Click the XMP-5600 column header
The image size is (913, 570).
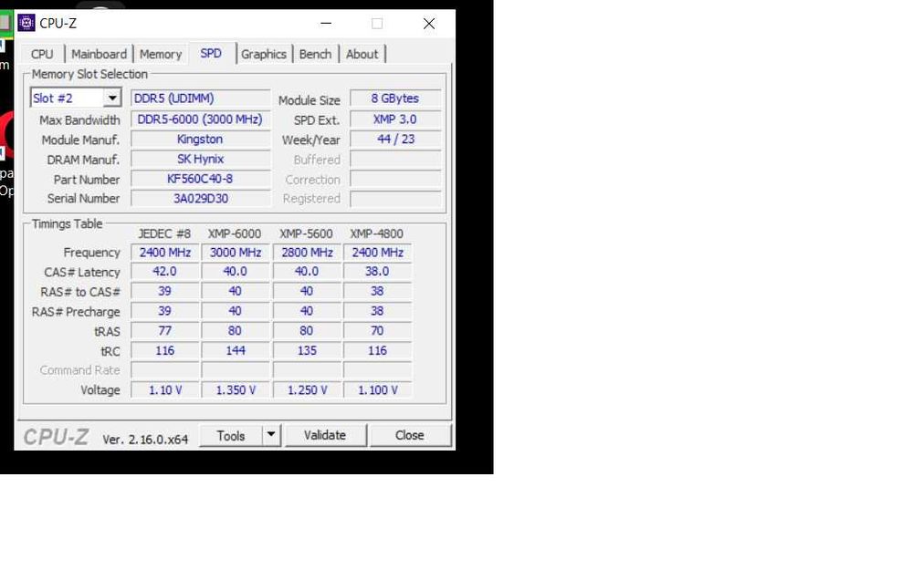pos(306,233)
